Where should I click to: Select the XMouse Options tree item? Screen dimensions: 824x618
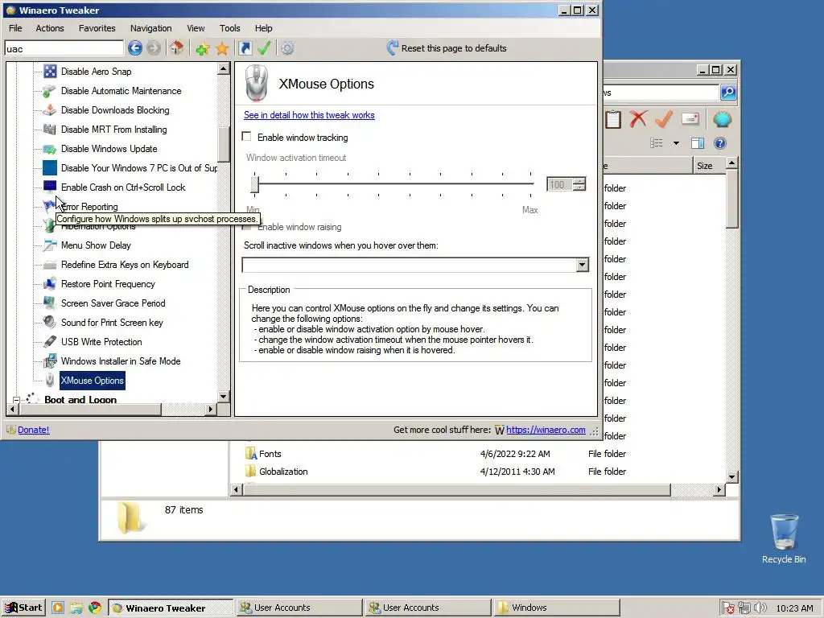(x=92, y=381)
